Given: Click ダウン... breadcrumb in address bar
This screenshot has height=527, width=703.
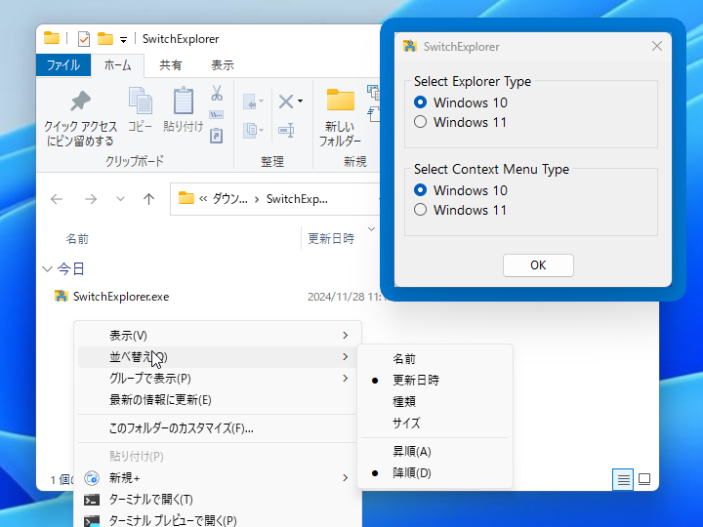Looking at the screenshot, I should tap(229, 199).
